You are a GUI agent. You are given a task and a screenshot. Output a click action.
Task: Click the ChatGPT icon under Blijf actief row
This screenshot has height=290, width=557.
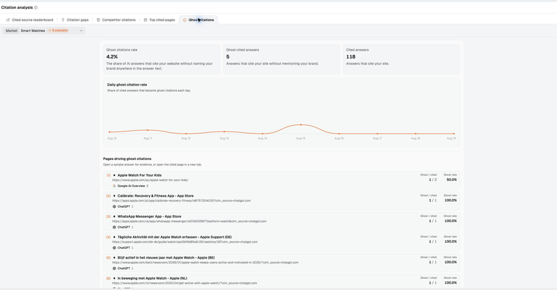pos(114,268)
